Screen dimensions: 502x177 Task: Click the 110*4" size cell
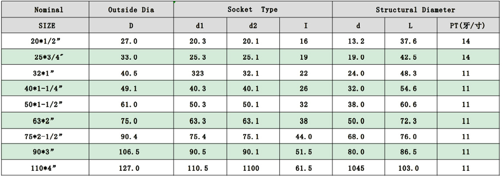(x=44, y=168)
